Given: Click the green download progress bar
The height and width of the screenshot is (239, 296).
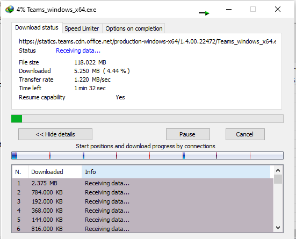Looking at the screenshot, I should [x=147, y=119].
